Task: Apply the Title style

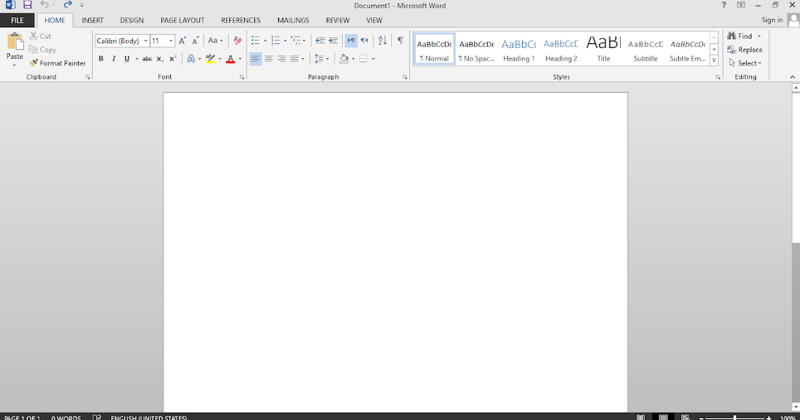Action: point(603,49)
